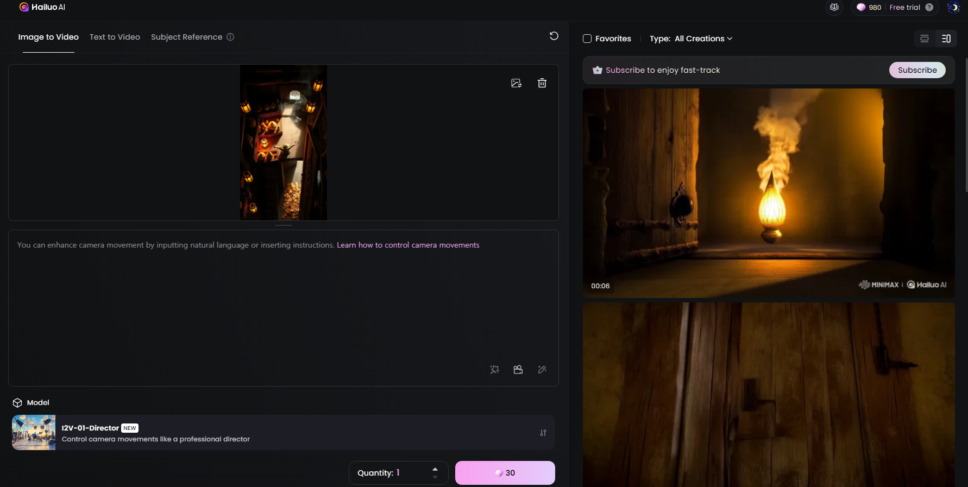Switch to the single-column list view icon
Screen dimensions: 968x487
[925, 39]
